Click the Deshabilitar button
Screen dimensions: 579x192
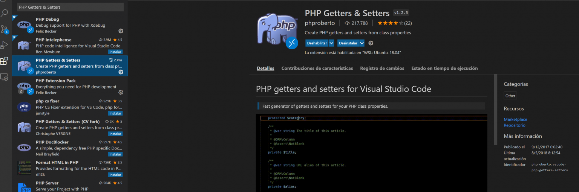[317, 43]
